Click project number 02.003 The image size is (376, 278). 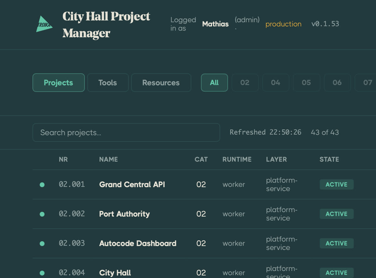click(72, 243)
